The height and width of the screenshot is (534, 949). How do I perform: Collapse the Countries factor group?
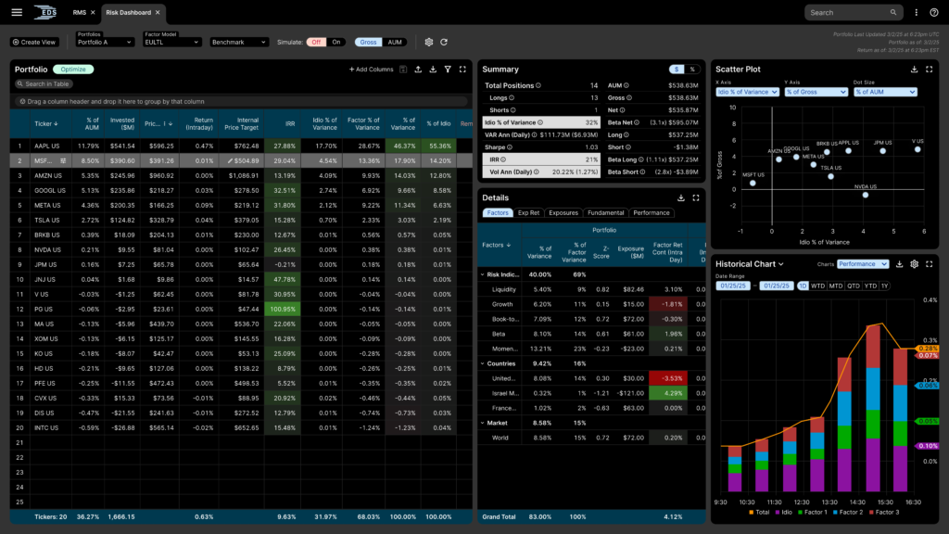pos(482,363)
